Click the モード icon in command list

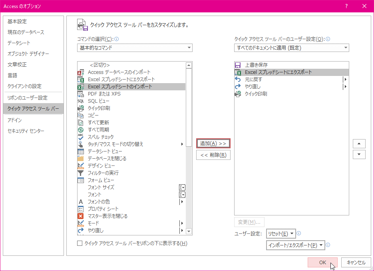(x=81, y=223)
